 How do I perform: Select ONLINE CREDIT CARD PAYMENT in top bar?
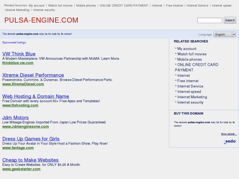(124, 6)
